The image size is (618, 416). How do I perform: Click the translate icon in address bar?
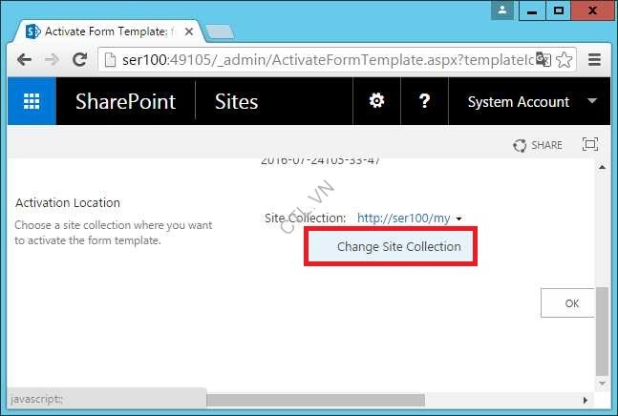coord(543,59)
